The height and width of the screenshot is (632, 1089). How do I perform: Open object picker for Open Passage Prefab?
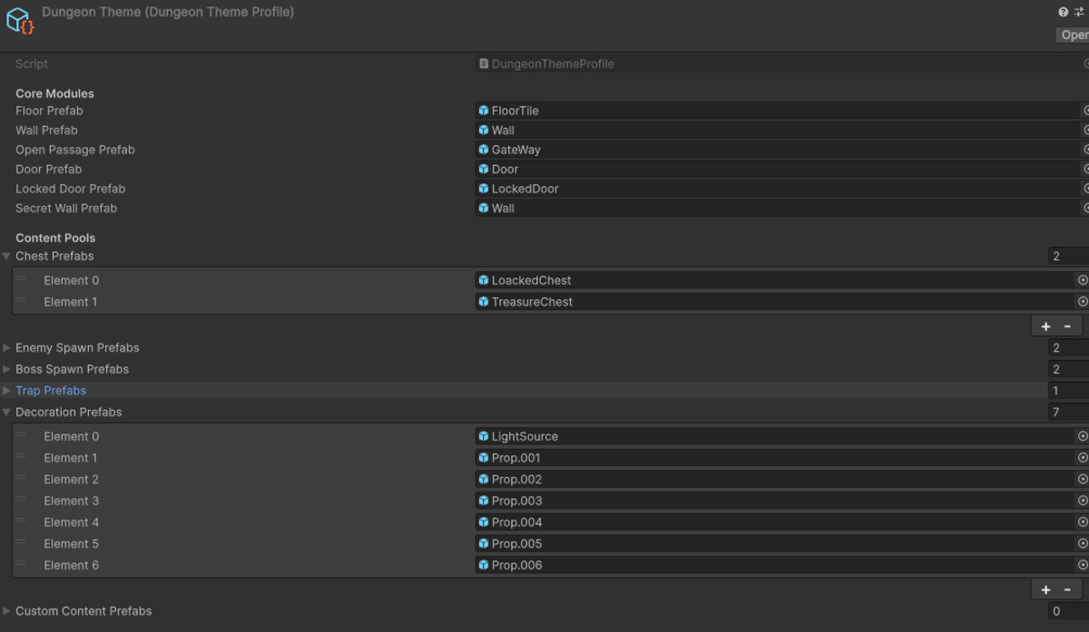(1085, 150)
